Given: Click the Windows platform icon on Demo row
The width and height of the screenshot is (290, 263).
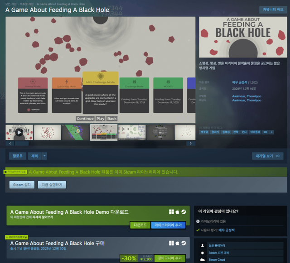Looking at the screenshot, I should click(171, 212).
